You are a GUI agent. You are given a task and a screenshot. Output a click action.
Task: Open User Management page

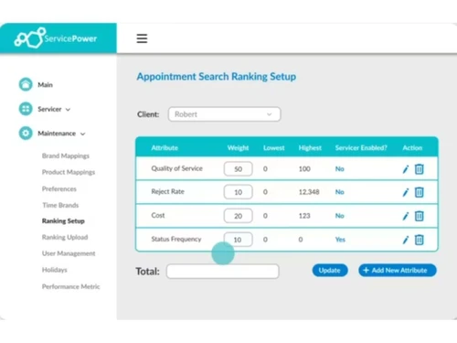point(69,253)
